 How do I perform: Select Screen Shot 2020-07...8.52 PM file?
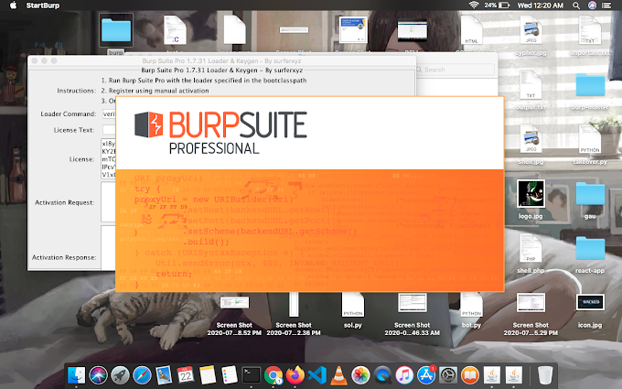tap(234, 302)
